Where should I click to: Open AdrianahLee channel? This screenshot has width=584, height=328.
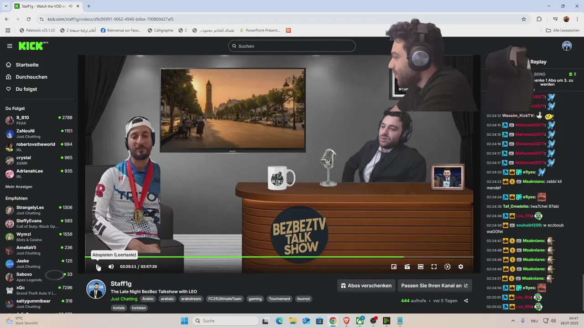pyautogui.click(x=39, y=174)
